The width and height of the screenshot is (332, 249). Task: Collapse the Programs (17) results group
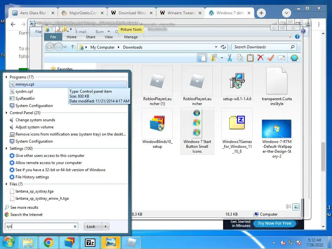click(x=6, y=77)
